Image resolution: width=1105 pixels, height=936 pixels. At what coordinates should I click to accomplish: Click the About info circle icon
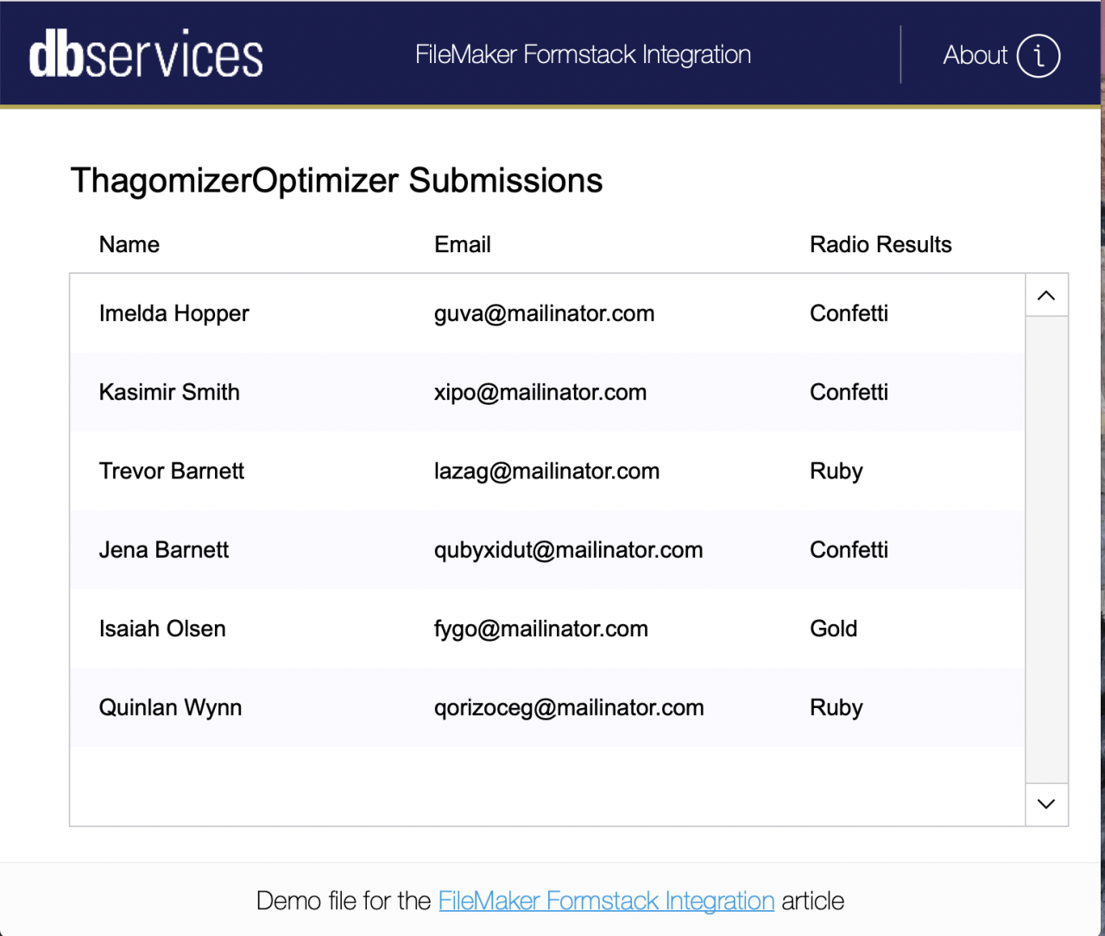coord(1039,55)
